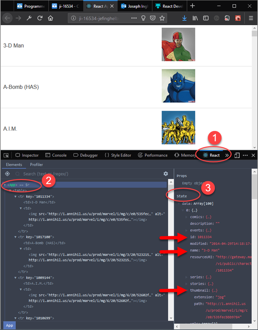Click the A.I.M. character image
Viewport: 258px width, 330px height.
pos(178,128)
